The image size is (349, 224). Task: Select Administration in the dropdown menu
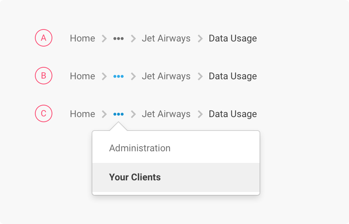[x=176, y=148]
